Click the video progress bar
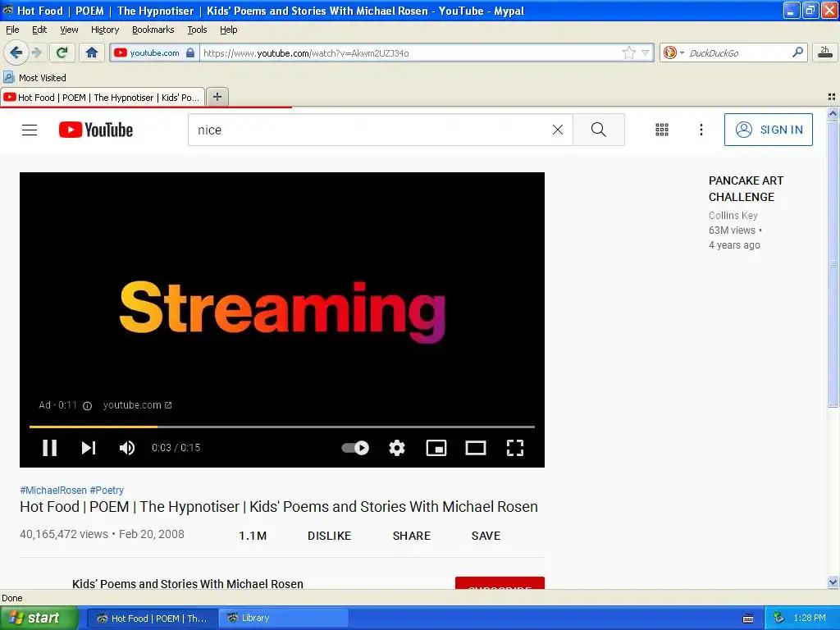840x630 pixels. pyautogui.click(x=282, y=427)
